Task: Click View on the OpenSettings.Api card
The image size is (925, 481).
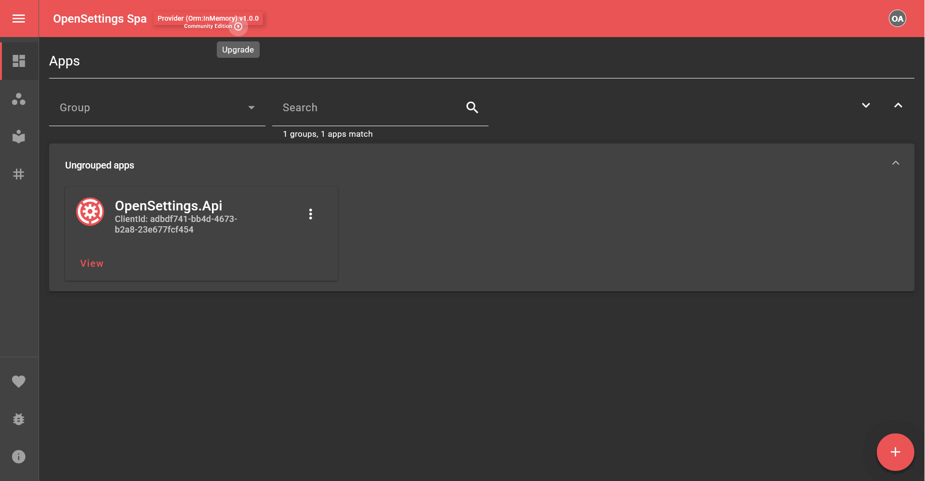Action: point(92,263)
